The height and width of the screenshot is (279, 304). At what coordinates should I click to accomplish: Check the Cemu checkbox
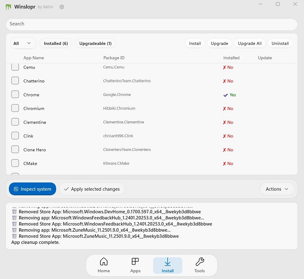tap(15, 67)
